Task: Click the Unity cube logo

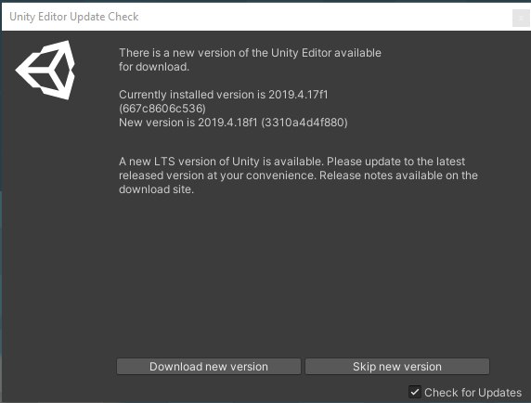Action: click(45, 70)
